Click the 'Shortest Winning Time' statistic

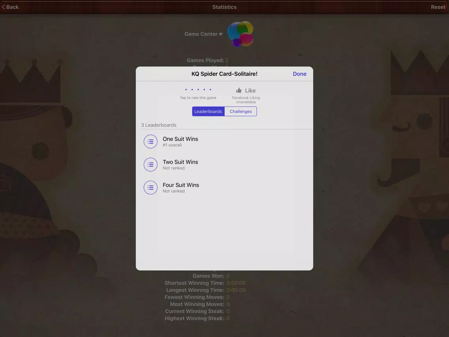[x=205, y=283]
